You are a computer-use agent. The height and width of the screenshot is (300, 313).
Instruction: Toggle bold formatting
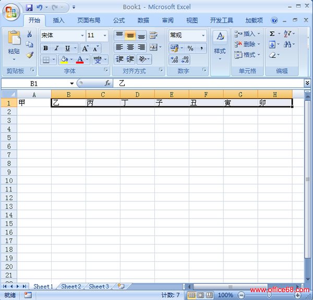tap(46, 48)
